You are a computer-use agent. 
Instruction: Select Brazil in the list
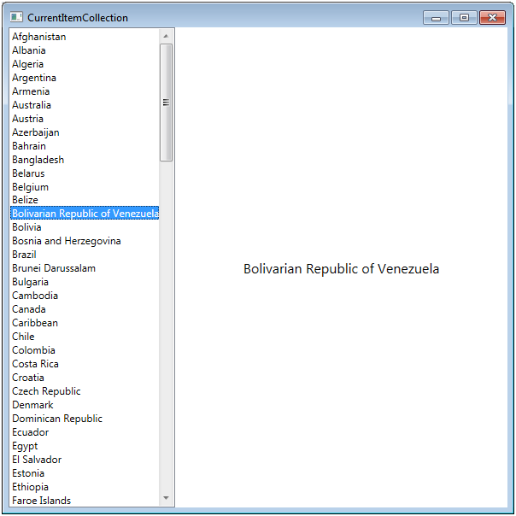coord(85,255)
